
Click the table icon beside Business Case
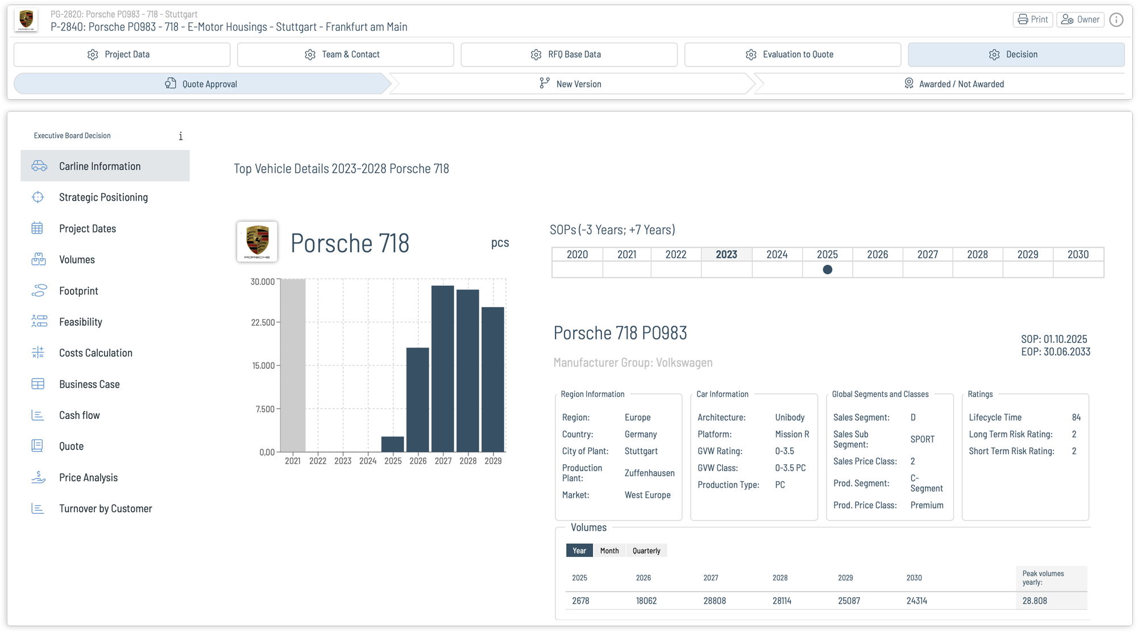[38, 384]
